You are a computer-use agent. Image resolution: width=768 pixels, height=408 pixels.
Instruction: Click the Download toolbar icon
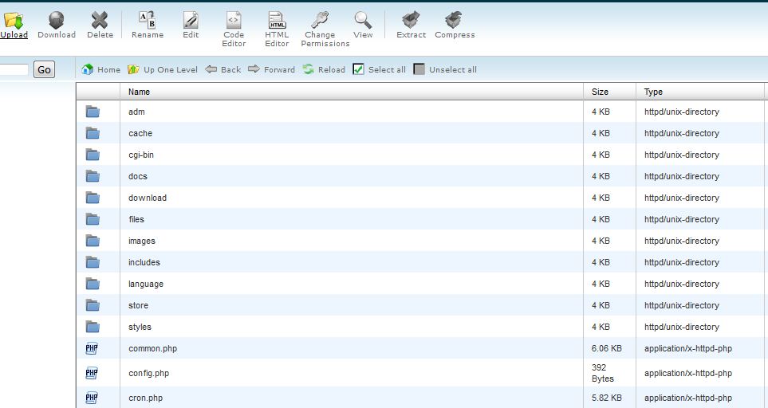point(57,20)
